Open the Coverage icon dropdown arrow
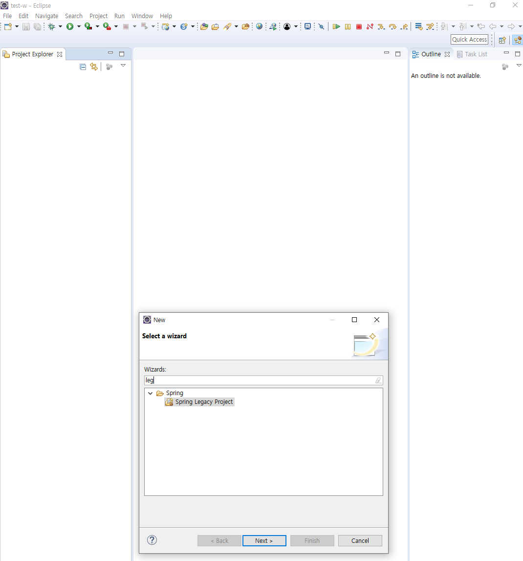 coord(97,26)
